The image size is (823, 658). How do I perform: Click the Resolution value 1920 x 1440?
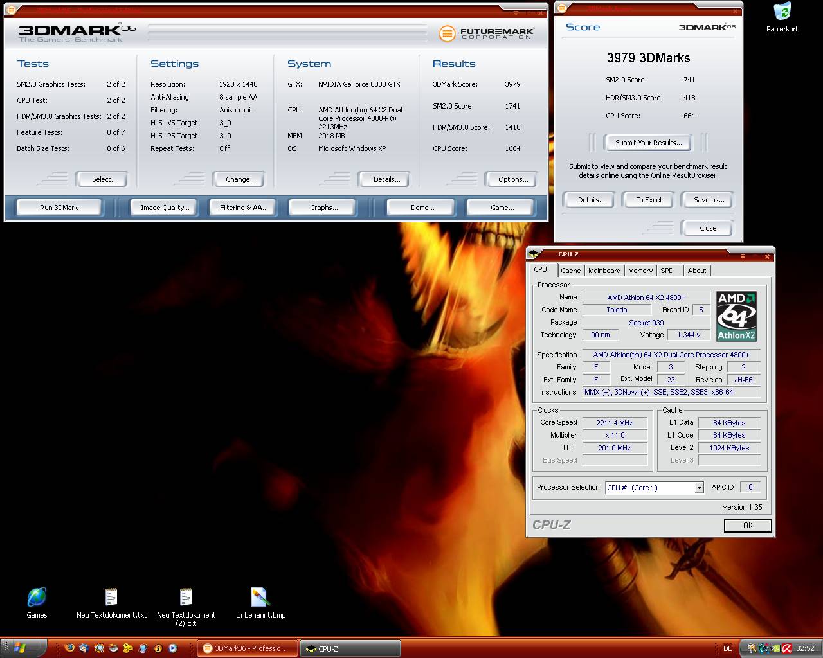(238, 84)
